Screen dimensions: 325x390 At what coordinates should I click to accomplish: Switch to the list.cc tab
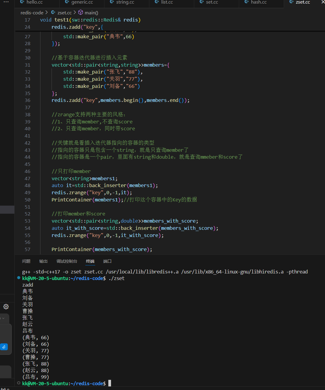click(x=167, y=2)
